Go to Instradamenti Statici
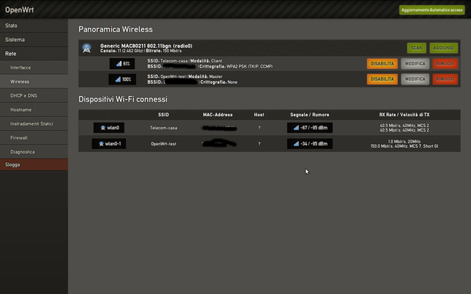 34,123
